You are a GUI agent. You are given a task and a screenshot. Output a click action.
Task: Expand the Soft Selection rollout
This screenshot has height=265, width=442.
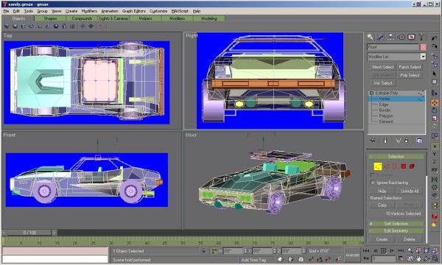[396, 224]
